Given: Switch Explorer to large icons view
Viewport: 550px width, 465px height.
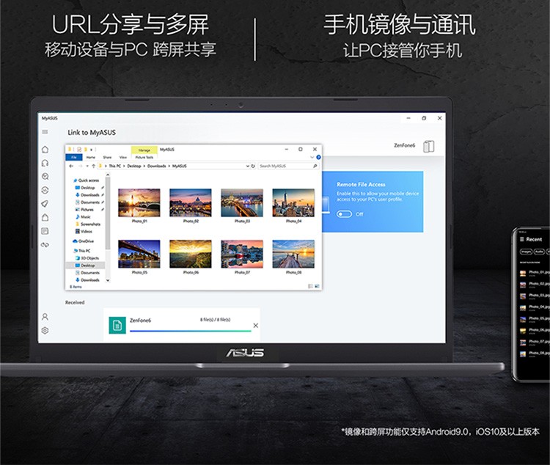Looking at the screenshot, I should [x=317, y=286].
